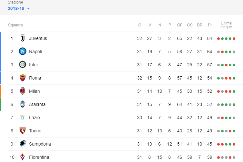The image size is (243, 162).
Task: Open the Juventus team name link
Action: [38, 38]
